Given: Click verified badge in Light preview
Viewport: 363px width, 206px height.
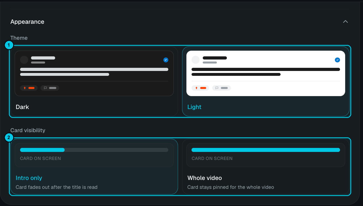Looking at the screenshot, I should (337, 60).
